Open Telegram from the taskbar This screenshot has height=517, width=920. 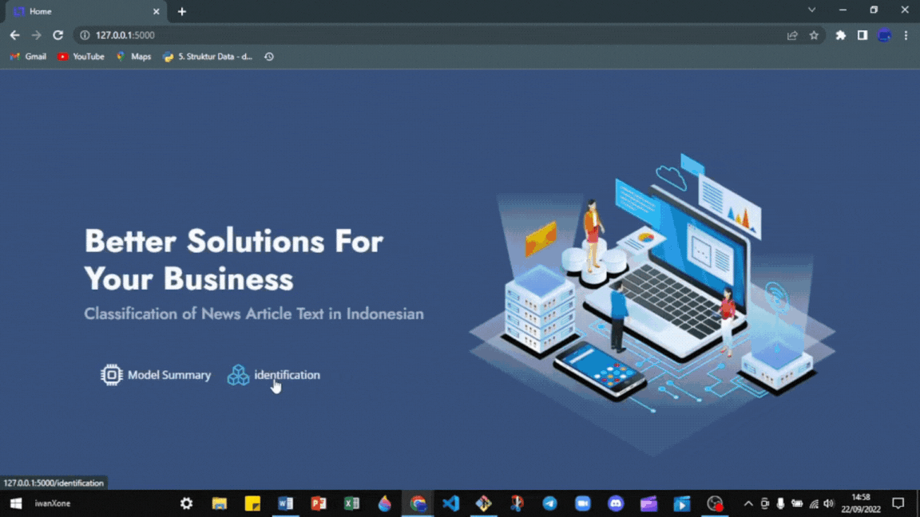tap(549, 503)
